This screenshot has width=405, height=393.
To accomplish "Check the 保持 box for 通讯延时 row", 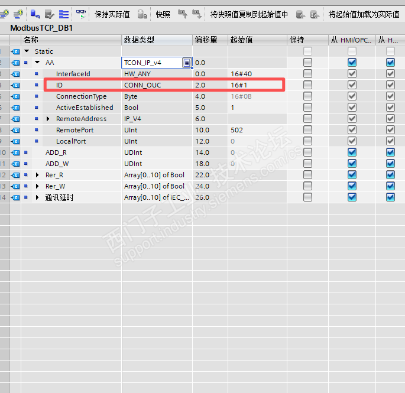I will (307, 197).
